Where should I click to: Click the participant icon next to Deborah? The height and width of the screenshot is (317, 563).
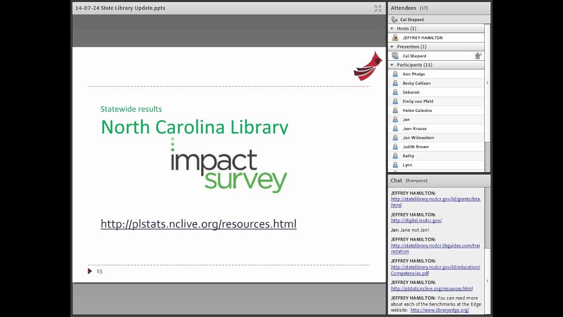(x=395, y=92)
